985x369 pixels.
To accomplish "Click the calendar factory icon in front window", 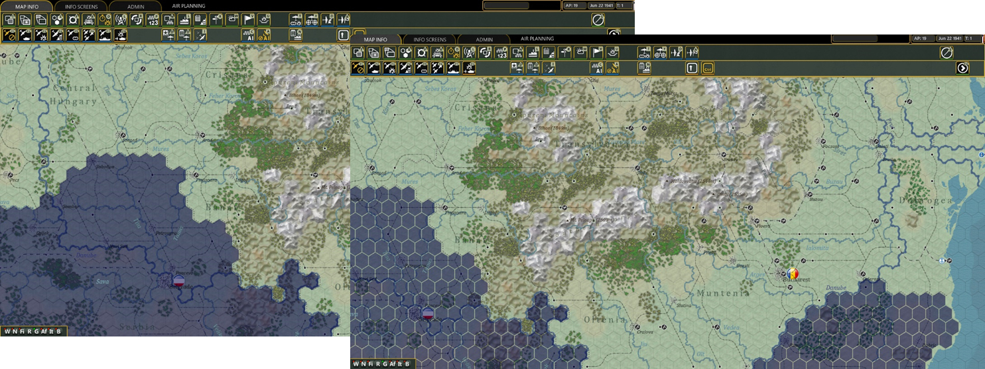I will click(548, 52).
